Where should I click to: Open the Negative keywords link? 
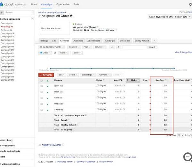point(52,145)
